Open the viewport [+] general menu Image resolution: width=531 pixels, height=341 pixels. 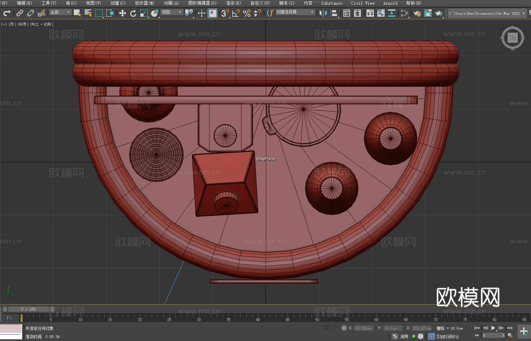point(4,24)
